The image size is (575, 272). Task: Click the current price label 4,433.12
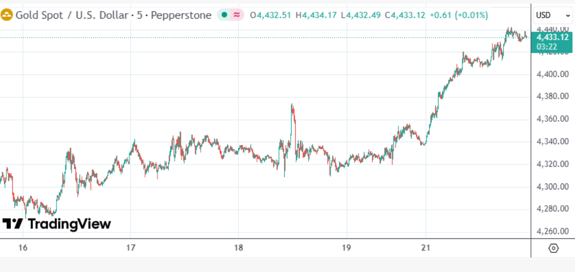553,37
